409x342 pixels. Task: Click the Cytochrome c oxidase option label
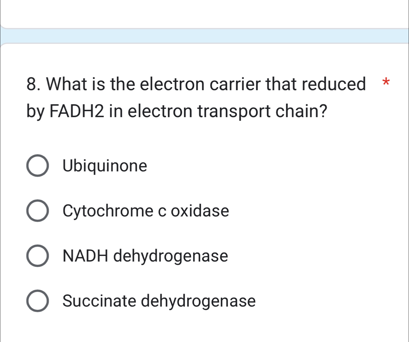[x=145, y=211]
